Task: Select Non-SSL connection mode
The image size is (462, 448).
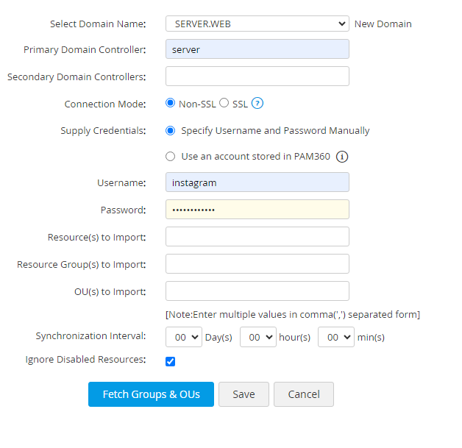Action: [171, 103]
